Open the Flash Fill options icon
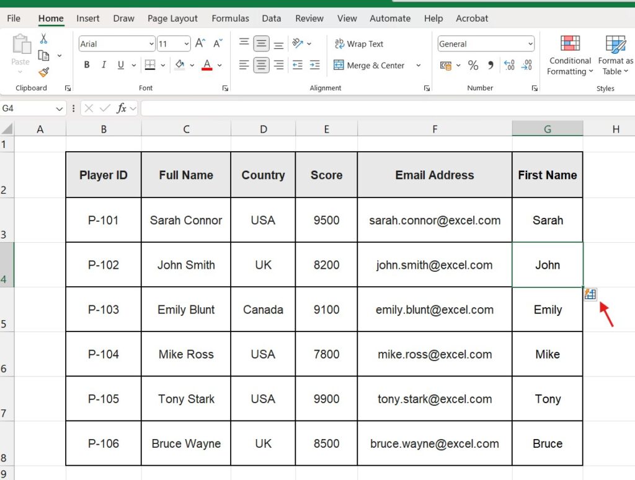Screen dimensions: 635x480 point(590,294)
